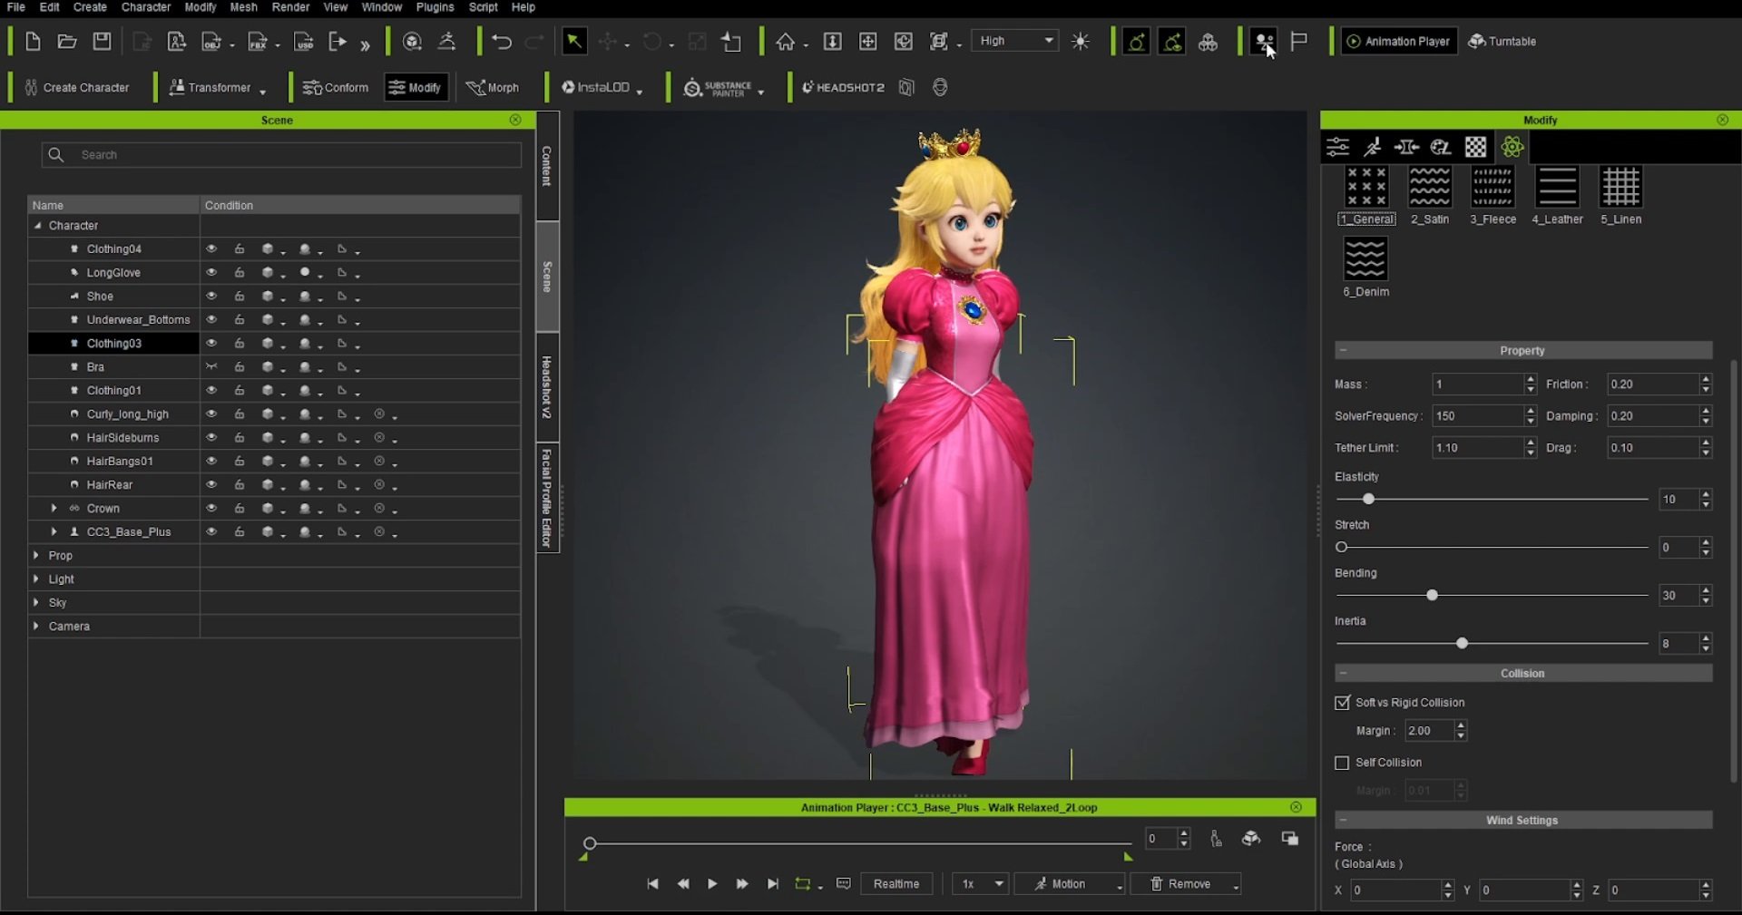Screen dimensions: 1742x915
Task: Jump to the first frame
Action: click(x=652, y=884)
